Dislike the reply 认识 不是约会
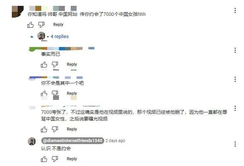 55,159
